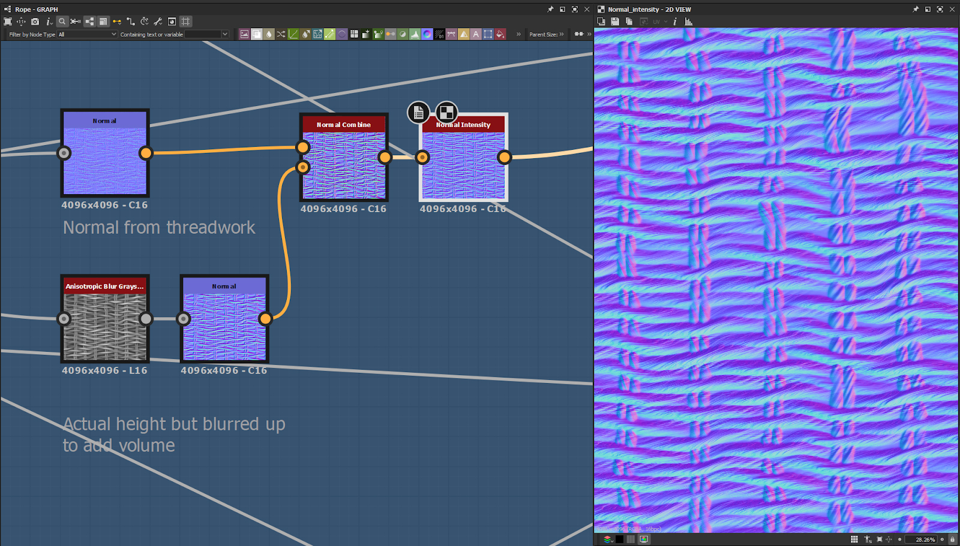Pin the Rope GRAPH panel
Screen dimensions: 960x546
pos(550,9)
